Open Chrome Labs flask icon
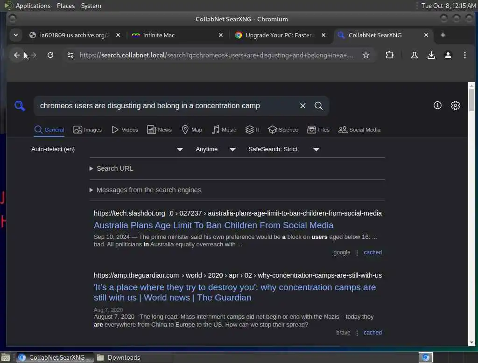This screenshot has width=478, height=363. 415,55
